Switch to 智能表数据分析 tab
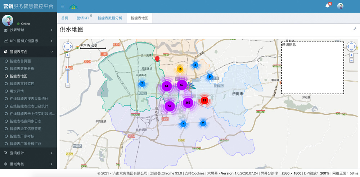The image size is (360, 177). [x=110, y=18]
